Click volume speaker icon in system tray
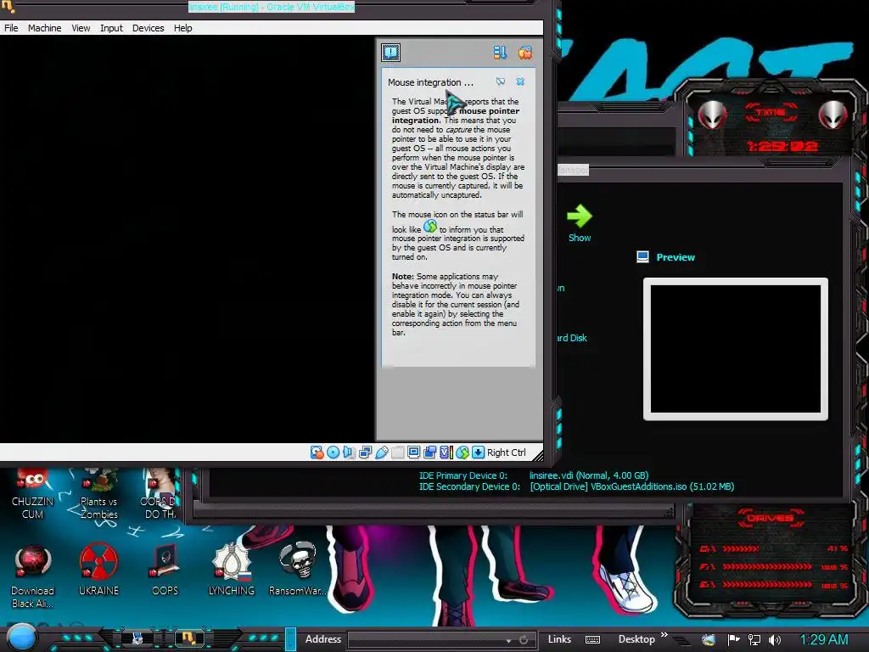This screenshot has height=652, width=869. [x=774, y=640]
